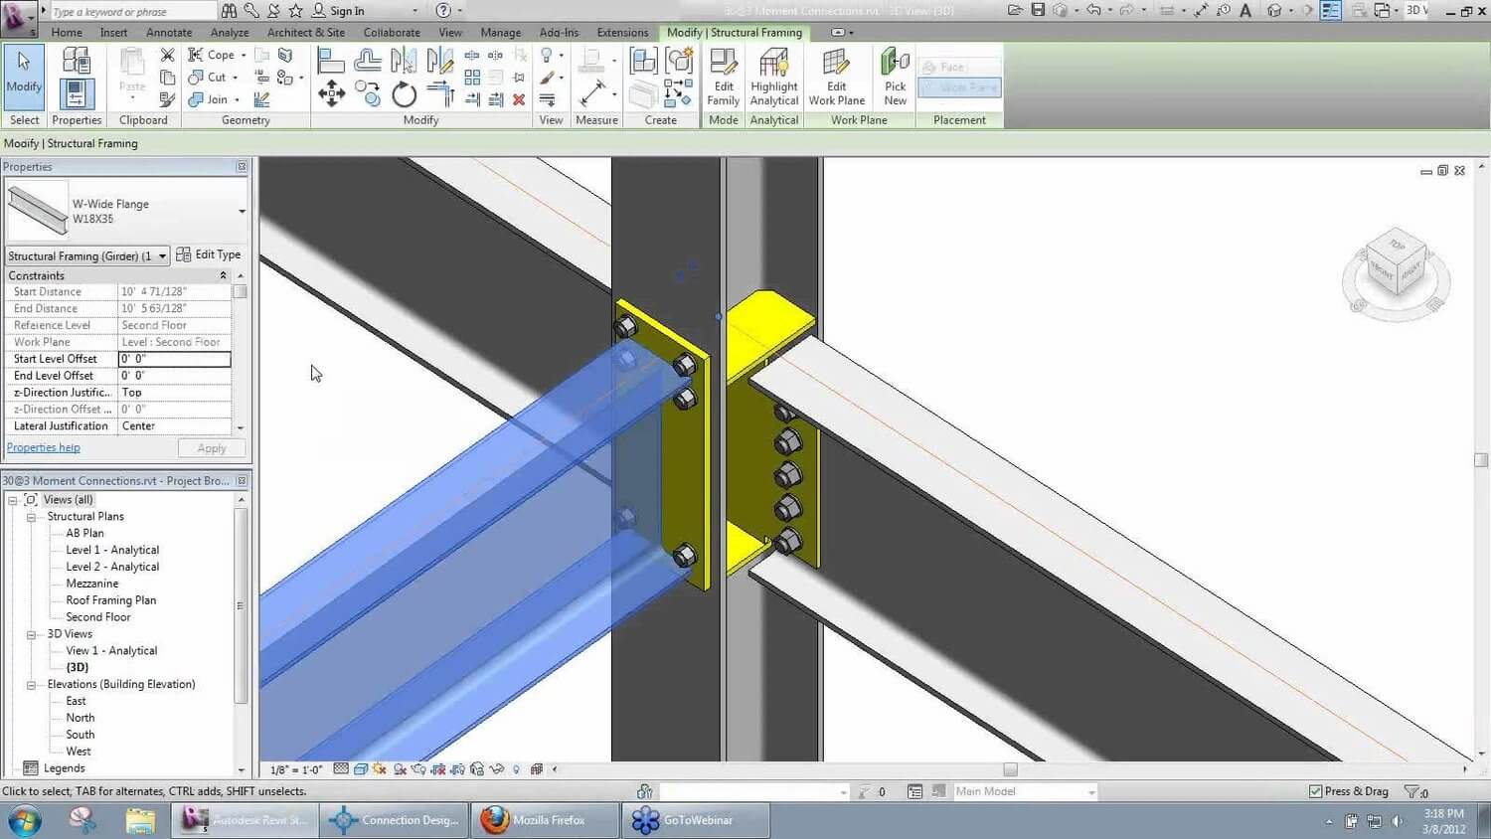The image size is (1491, 839).
Task: Open the Home ribbon tab
Action: click(x=67, y=33)
